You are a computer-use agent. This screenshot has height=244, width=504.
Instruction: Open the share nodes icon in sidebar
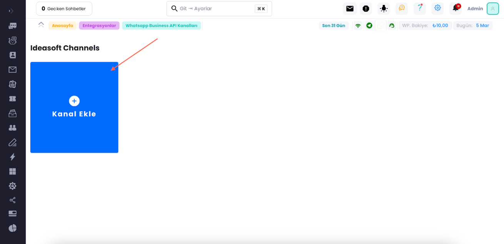pos(13,200)
